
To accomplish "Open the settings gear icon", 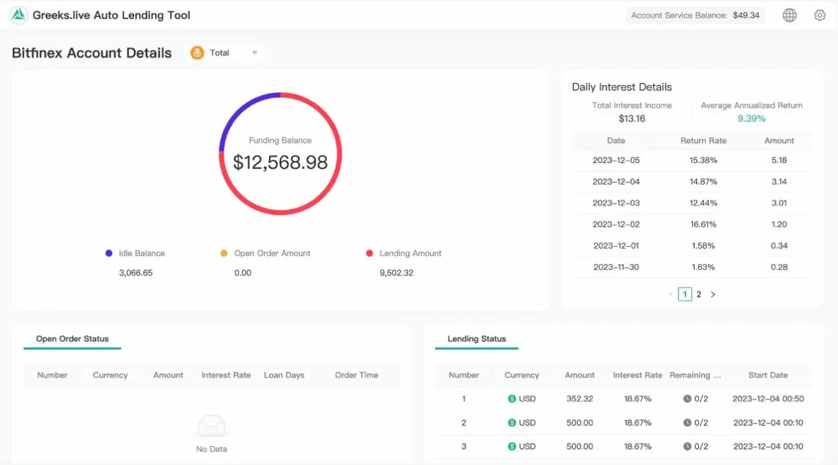I will (x=820, y=15).
